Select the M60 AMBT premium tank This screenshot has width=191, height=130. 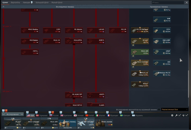[x=162, y=41]
